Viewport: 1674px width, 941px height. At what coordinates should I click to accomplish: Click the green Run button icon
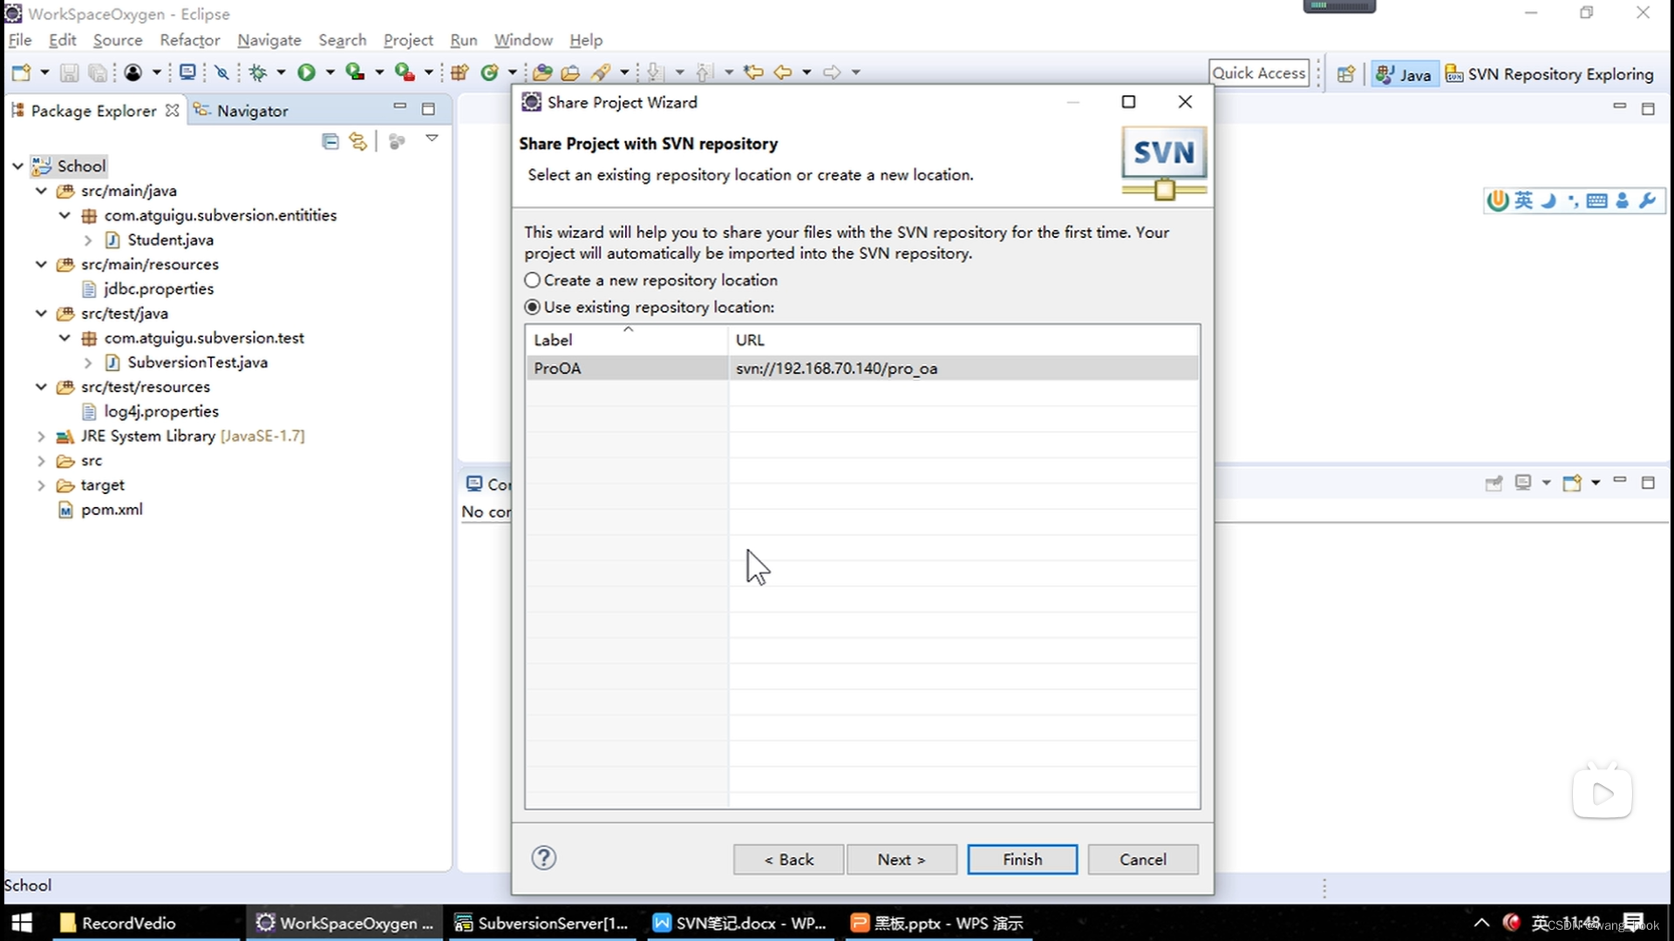pyautogui.click(x=306, y=72)
